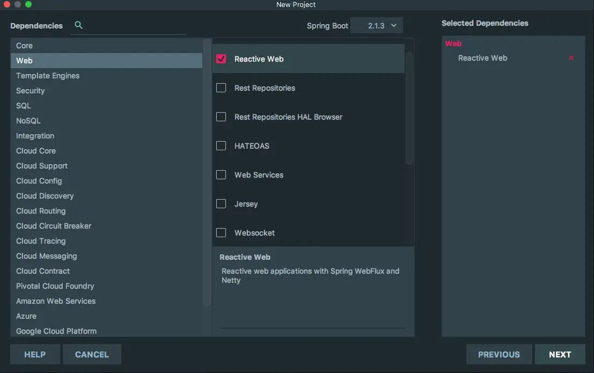The height and width of the screenshot is (373, 594).
Task: Choose the Google Cloud Platform category
Action: click(106, 331)
